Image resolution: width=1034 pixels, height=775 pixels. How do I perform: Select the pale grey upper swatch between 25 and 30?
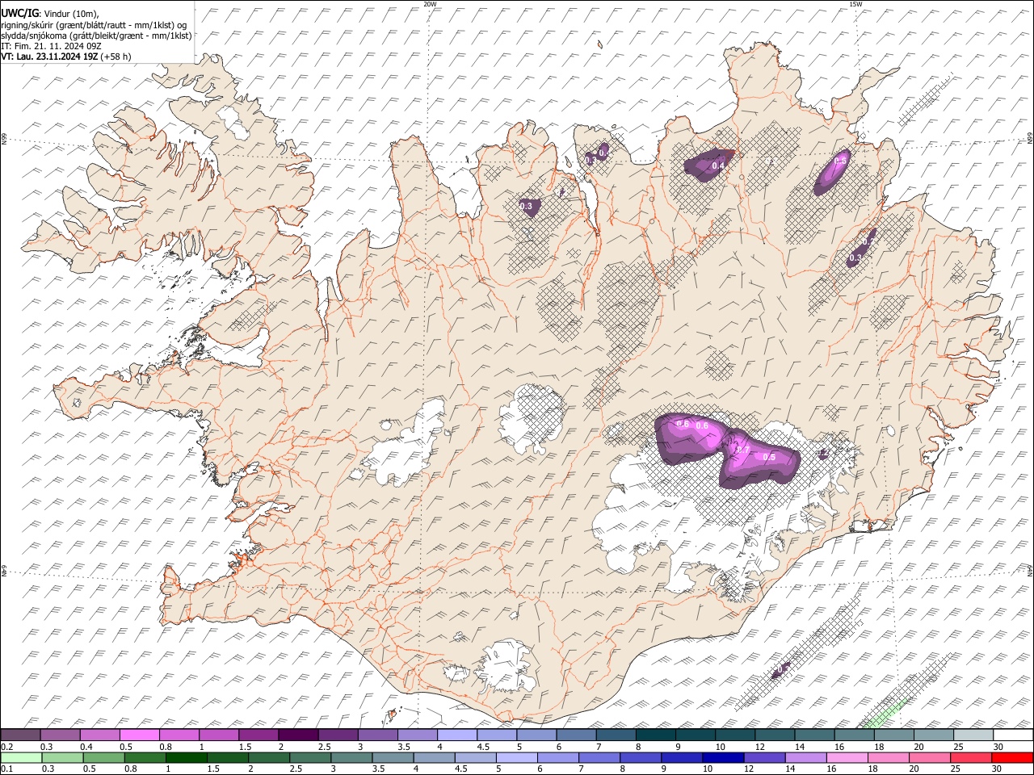tap(973, 735)
